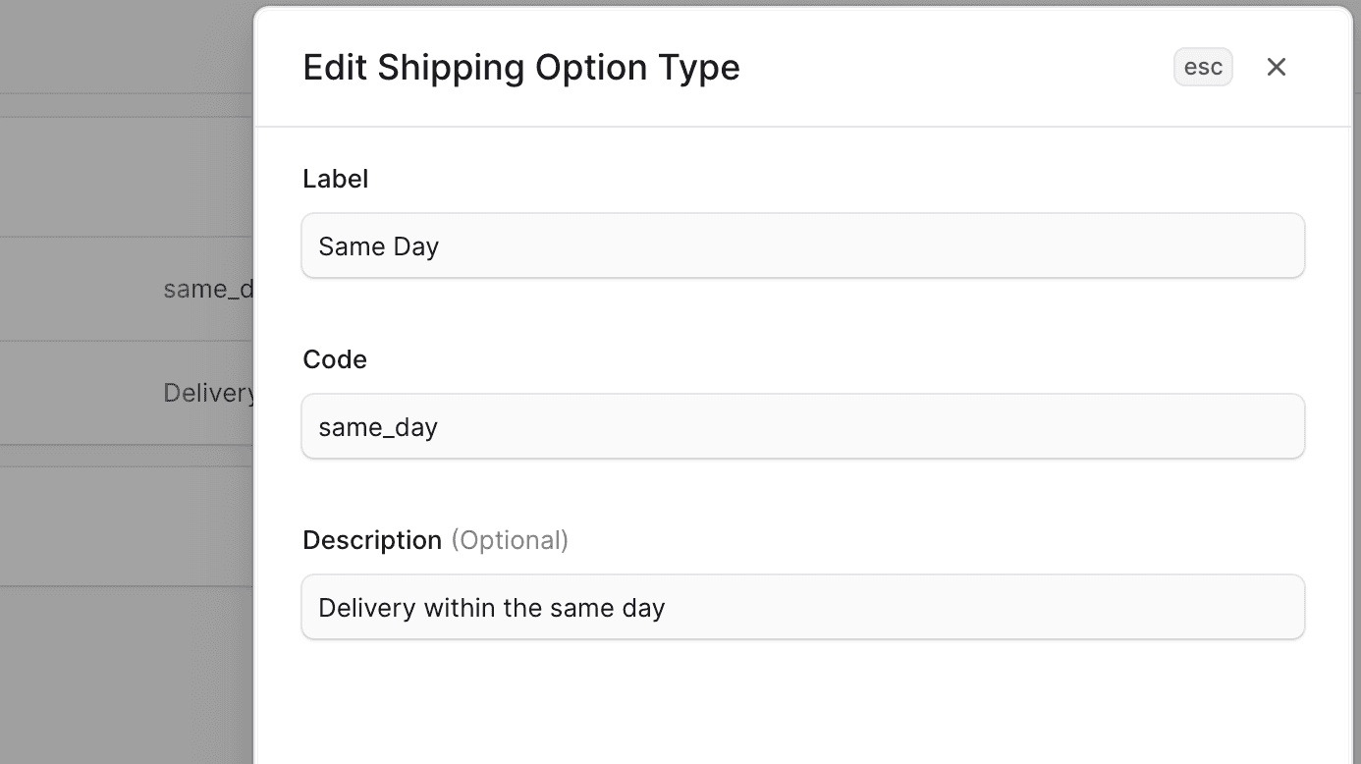Click the "Label" field caption

coord(335,179)
